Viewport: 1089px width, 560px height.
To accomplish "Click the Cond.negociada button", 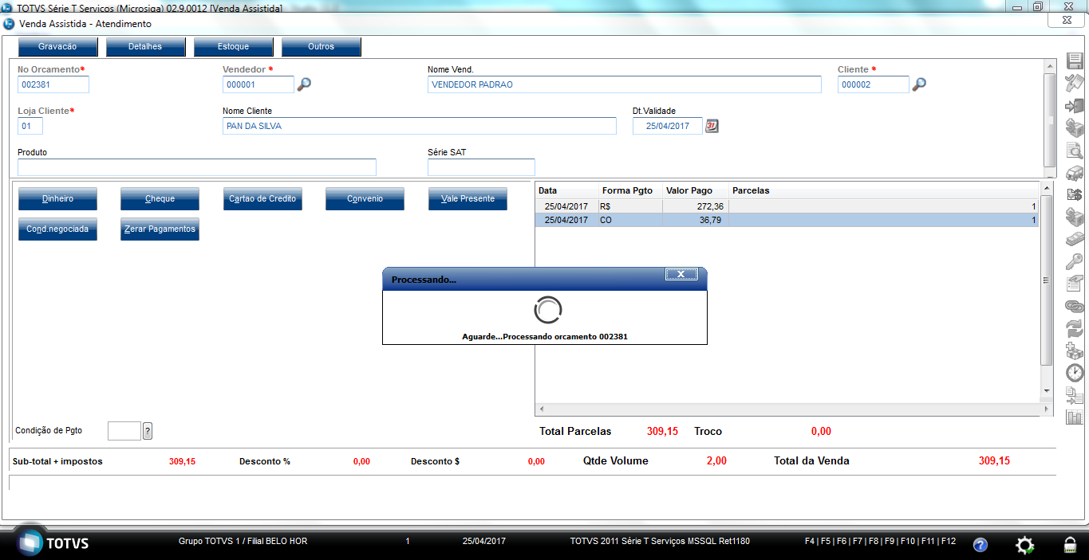I will tap(57, 229).
